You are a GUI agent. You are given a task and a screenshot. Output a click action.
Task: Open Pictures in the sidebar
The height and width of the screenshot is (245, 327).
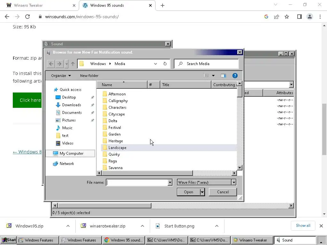[x=69, y=120]
